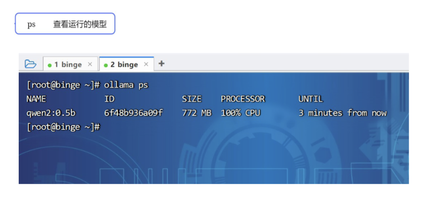Close the "2 binge" tab

click(x=146, y=64)
